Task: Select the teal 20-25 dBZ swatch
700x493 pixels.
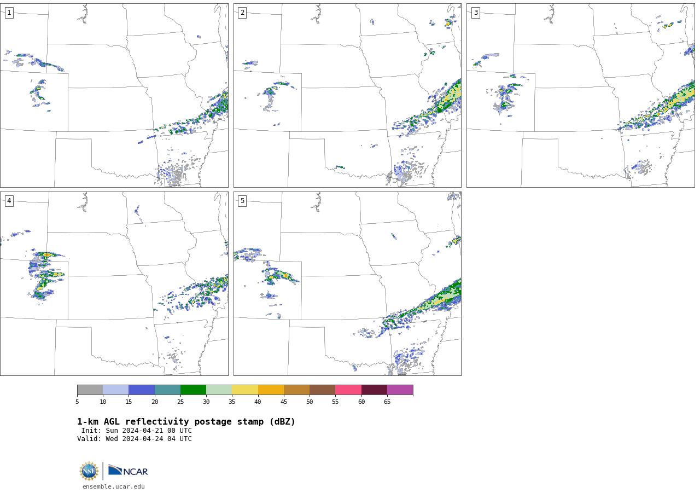Action: [x=167, y=390]
